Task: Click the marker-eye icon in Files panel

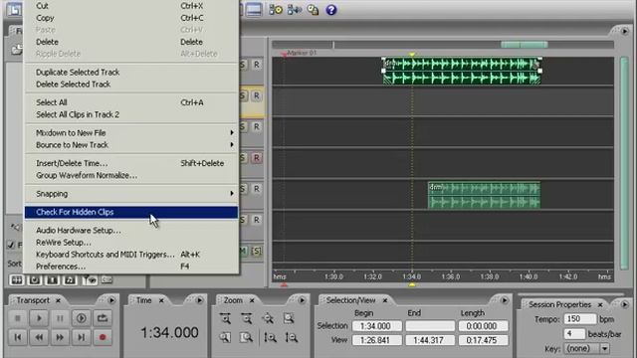Action: [90, 280]
